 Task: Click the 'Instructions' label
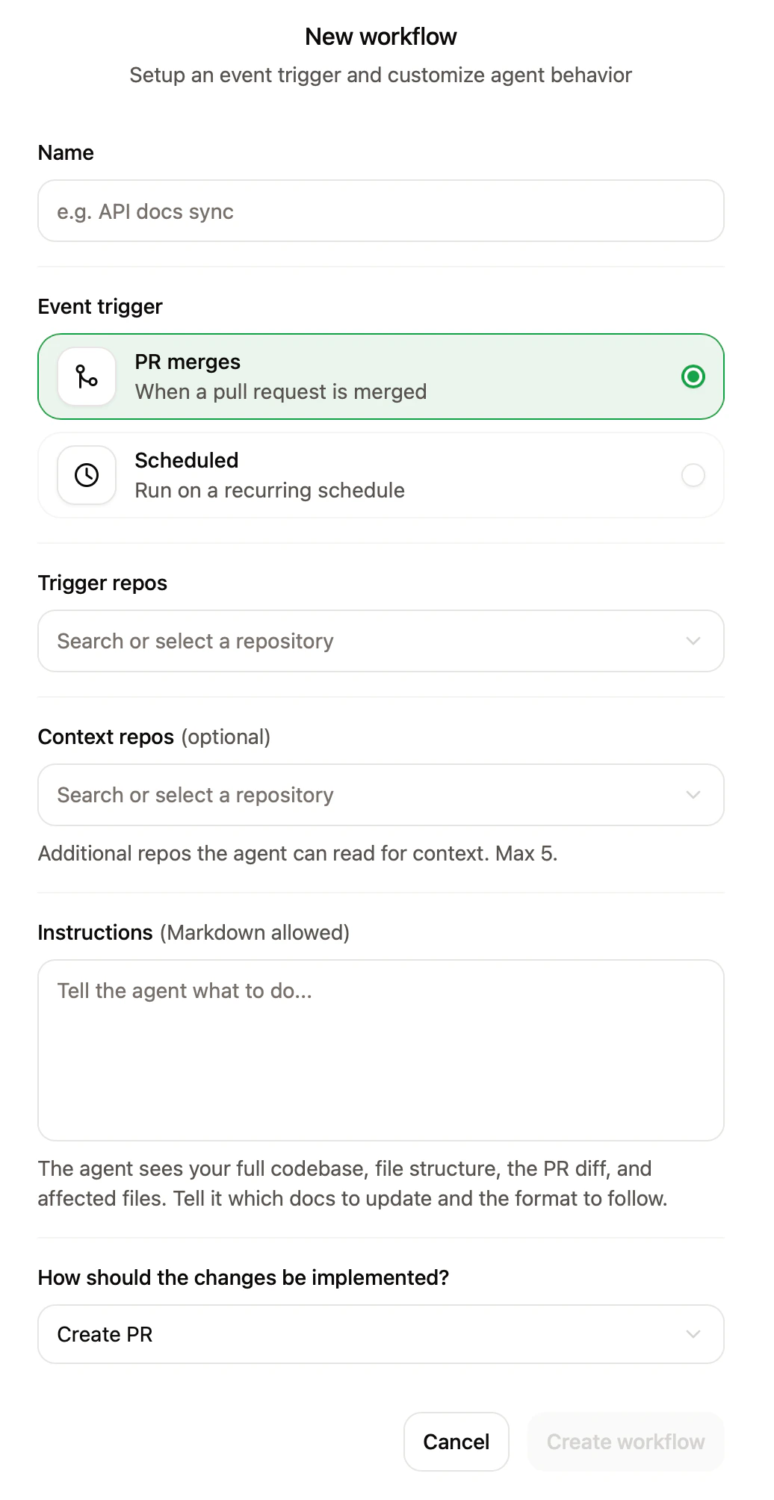coord(96,932)
